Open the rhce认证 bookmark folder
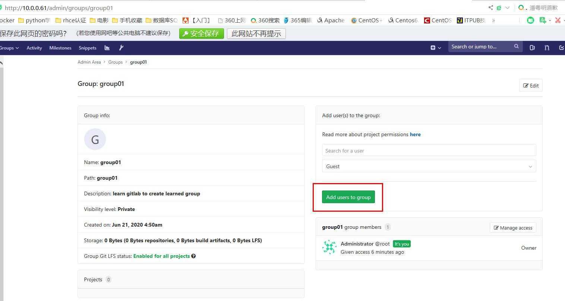The image size is (565, 301). [x=71, y=20]
